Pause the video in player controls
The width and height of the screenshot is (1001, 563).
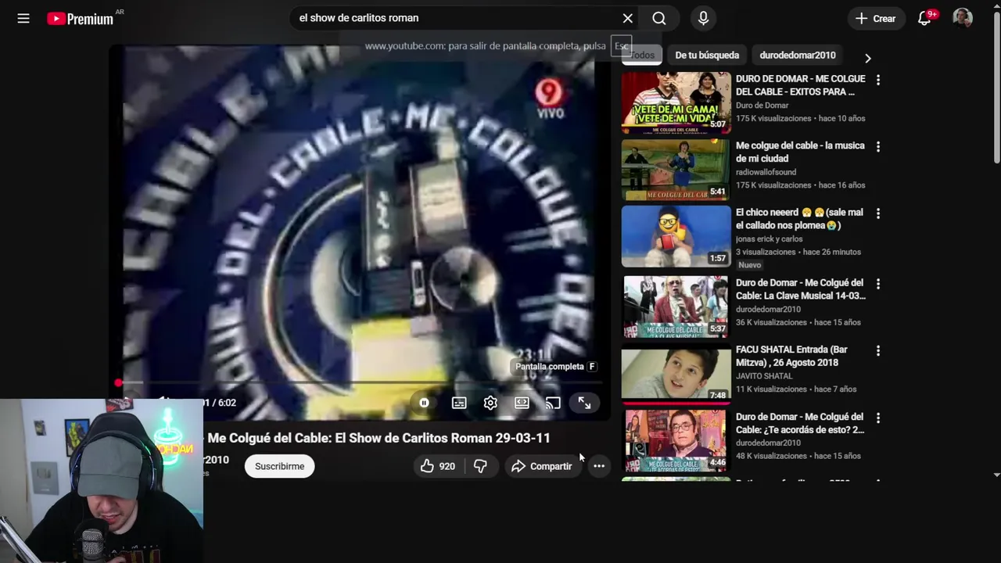click(424, 403)
